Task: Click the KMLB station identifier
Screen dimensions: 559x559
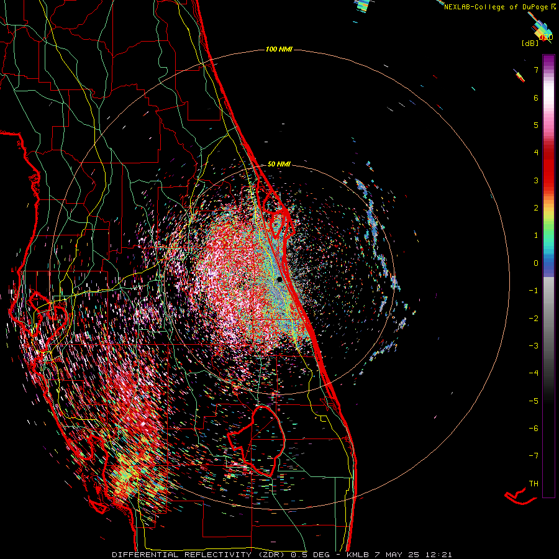Action: tap(358, 555)
